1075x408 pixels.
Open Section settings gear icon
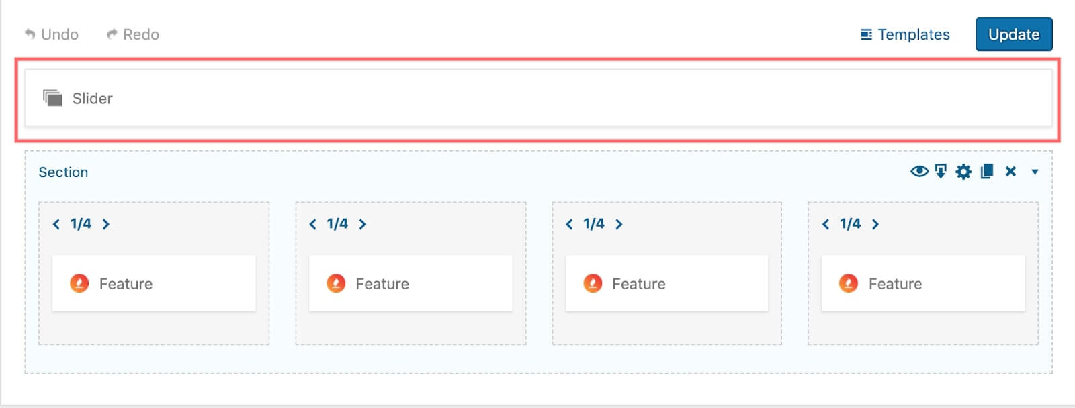tap(963, 172)
